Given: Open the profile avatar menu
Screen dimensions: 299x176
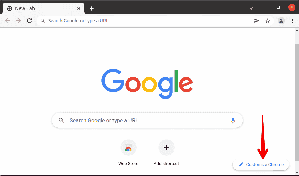Looking at the screenshot, I should [x=281, y=21].
